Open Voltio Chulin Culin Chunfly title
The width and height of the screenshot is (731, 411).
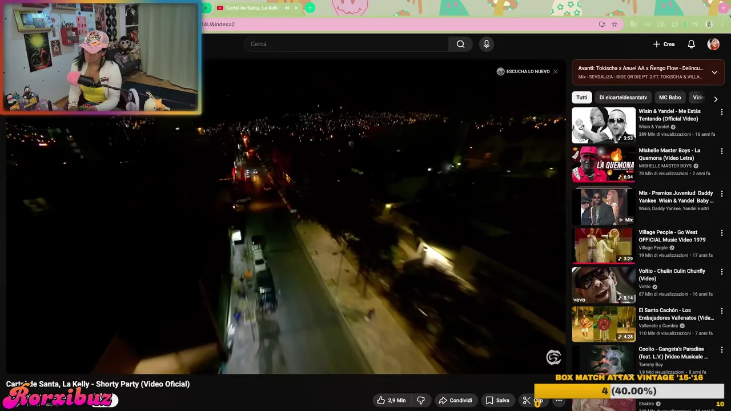pos(672,275)
